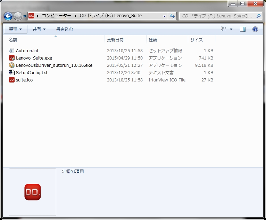Select the suite.ico file name

click(24, 80)
